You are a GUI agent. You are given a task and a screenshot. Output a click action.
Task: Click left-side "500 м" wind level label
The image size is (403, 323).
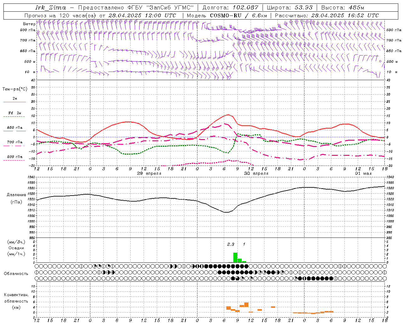(x=30, y=62)
